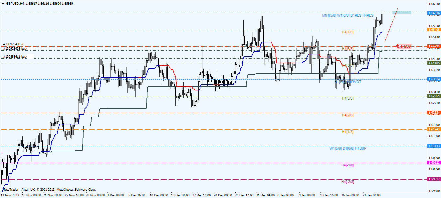Screen dimensions: 441x198
Task: Click the 21 Nov 00:00 date label
Action: tap(53, 195)
